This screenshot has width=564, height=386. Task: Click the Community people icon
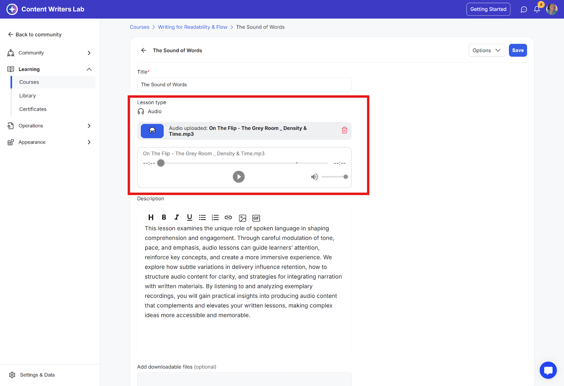pyautogui.click(x=11, y=53)
